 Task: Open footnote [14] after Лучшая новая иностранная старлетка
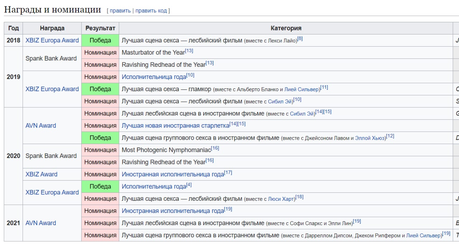[233, 124]
